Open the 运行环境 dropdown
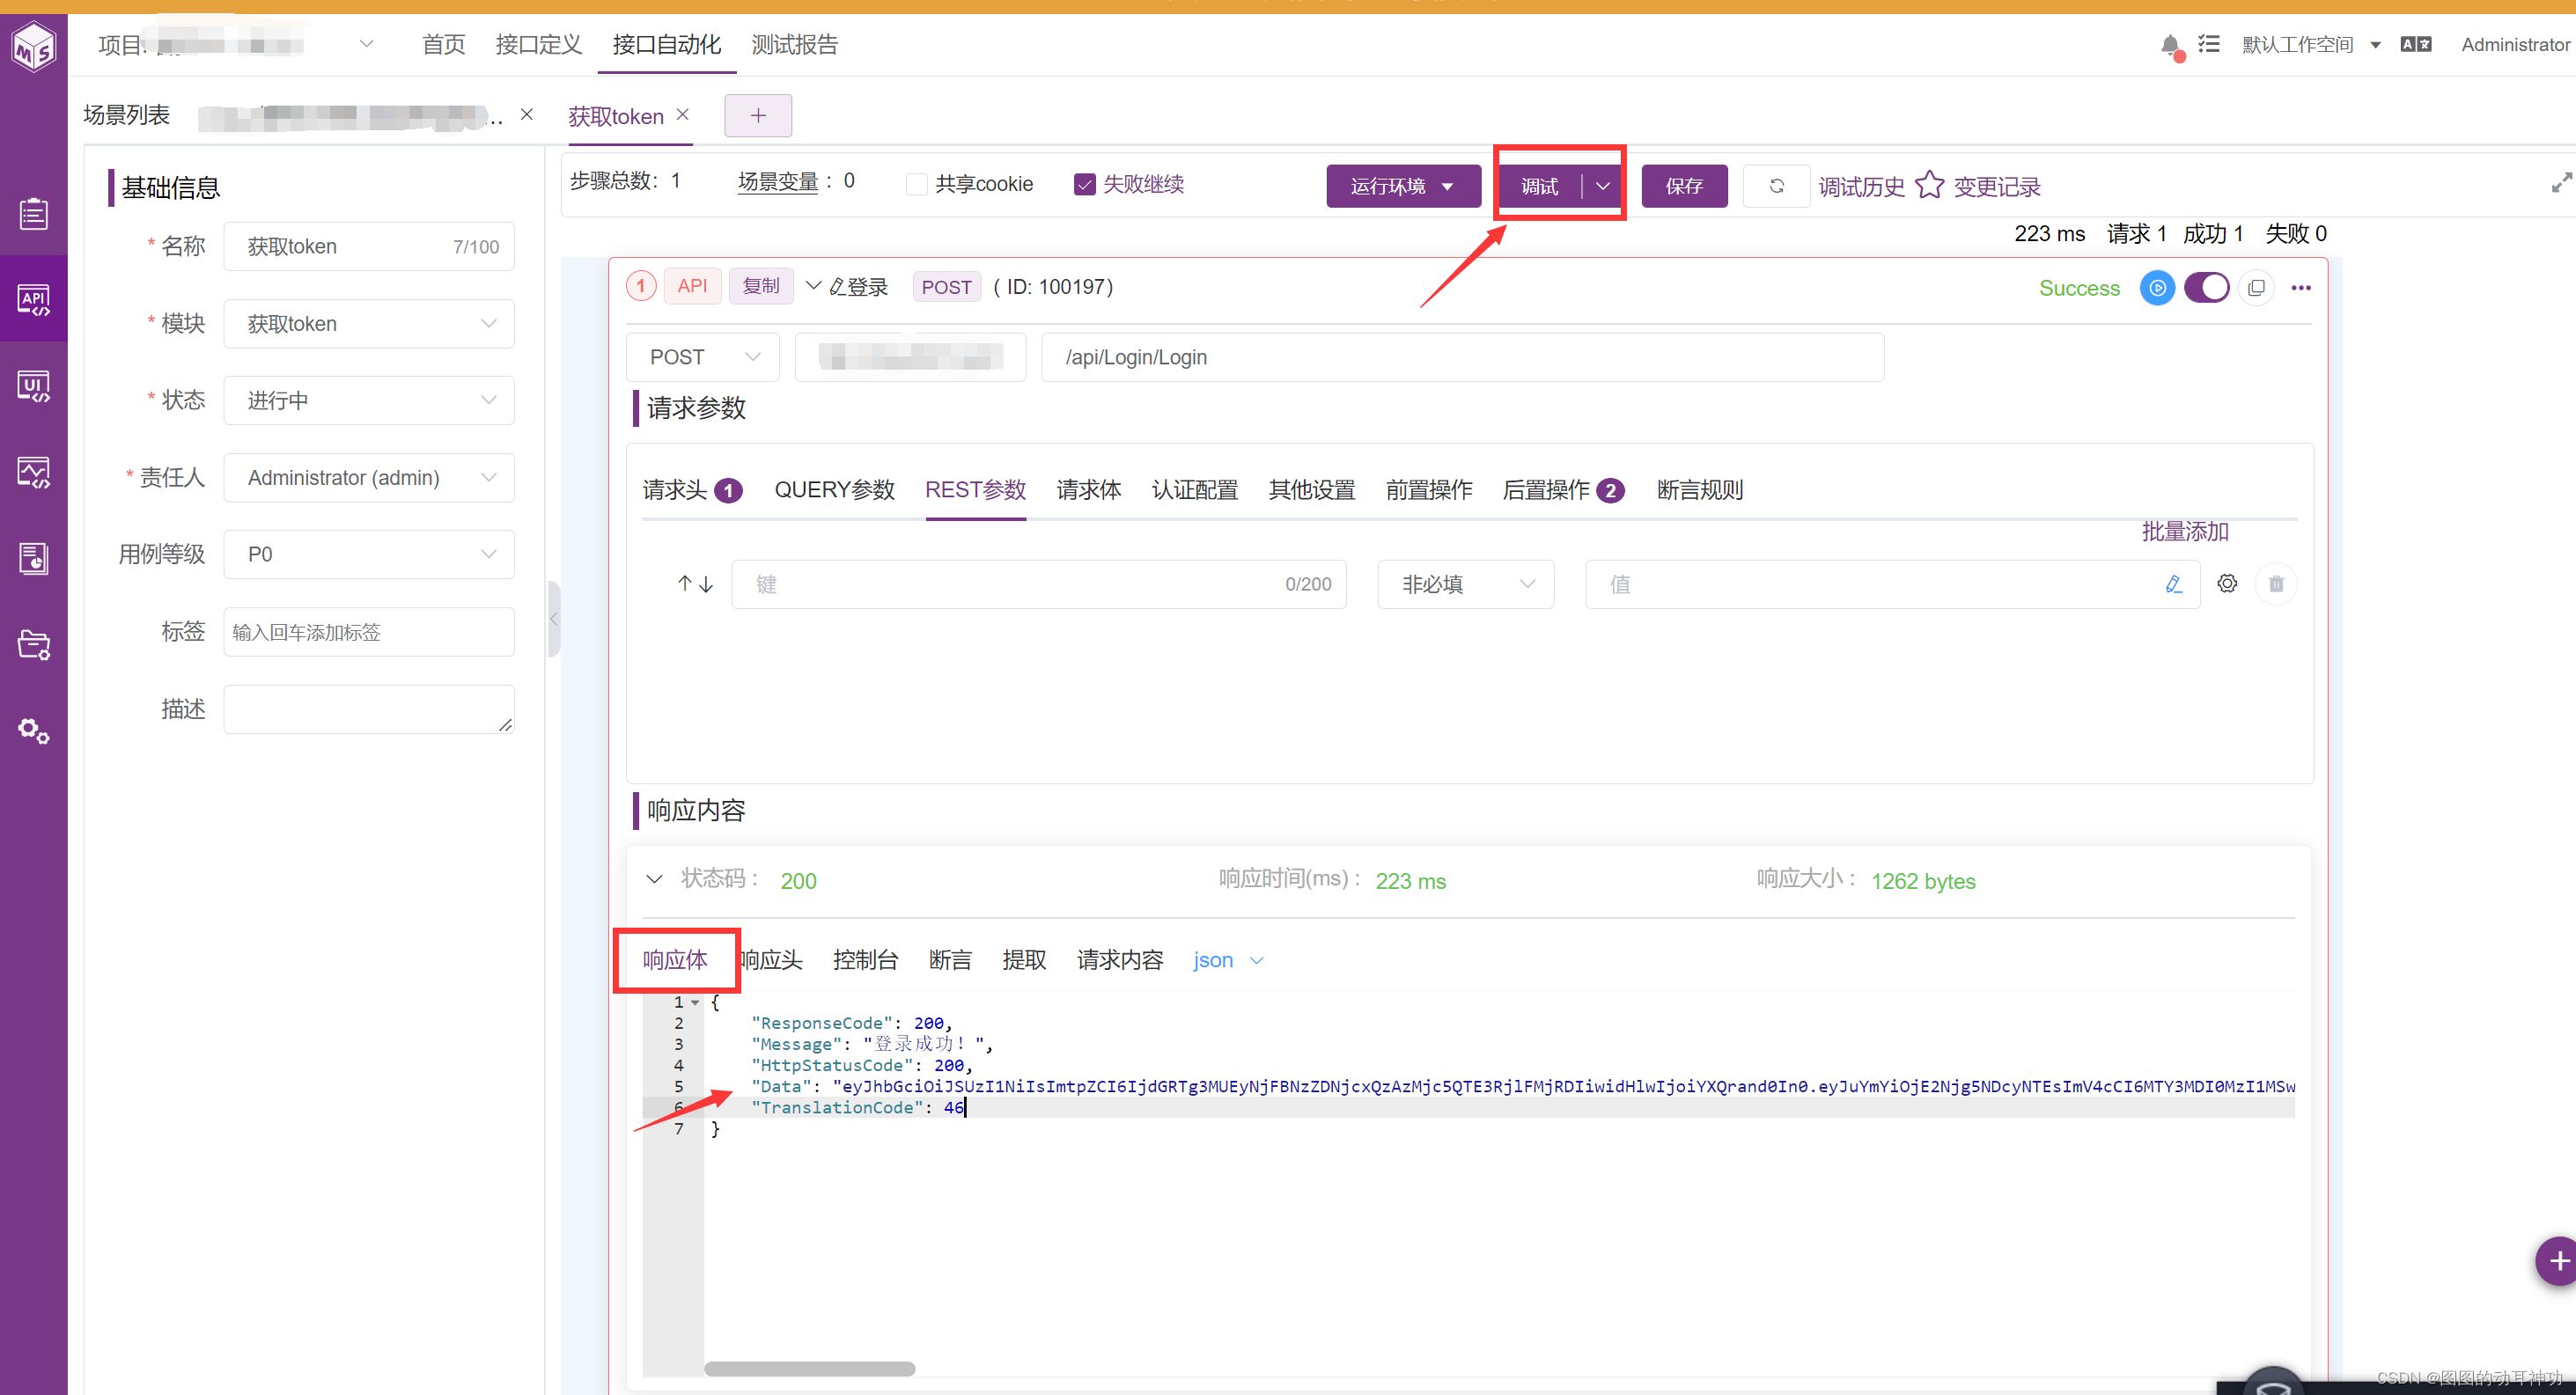 tap(1403, 186)
